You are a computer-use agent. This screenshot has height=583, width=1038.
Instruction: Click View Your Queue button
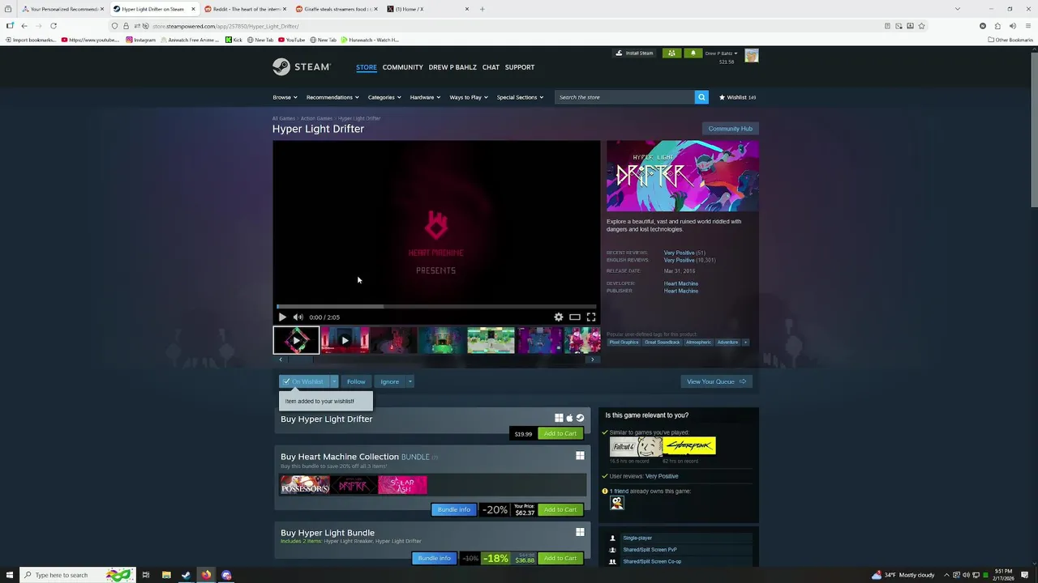tap(716, 381)
